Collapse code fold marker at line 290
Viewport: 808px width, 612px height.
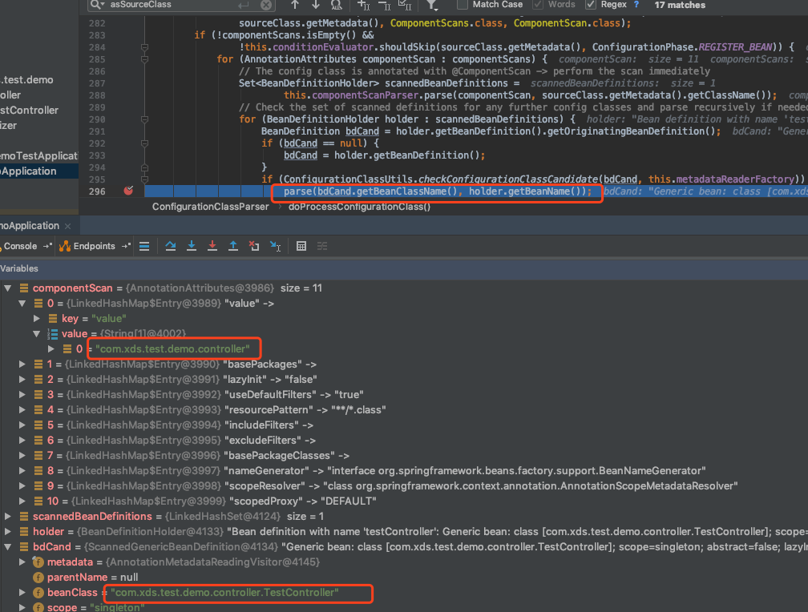tap(145, 119)
